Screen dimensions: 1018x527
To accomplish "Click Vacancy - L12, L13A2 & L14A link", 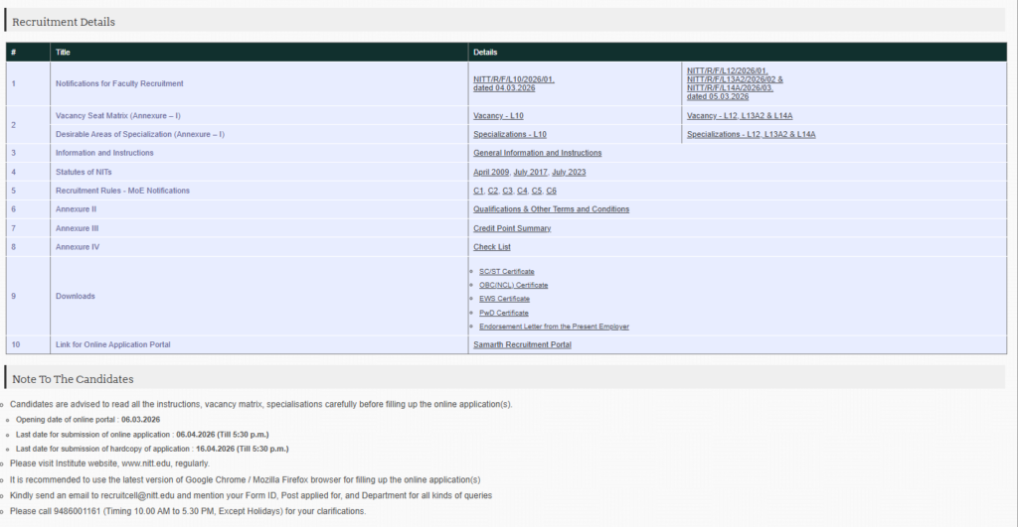I will pyautogui.click(x=739, y=116).
